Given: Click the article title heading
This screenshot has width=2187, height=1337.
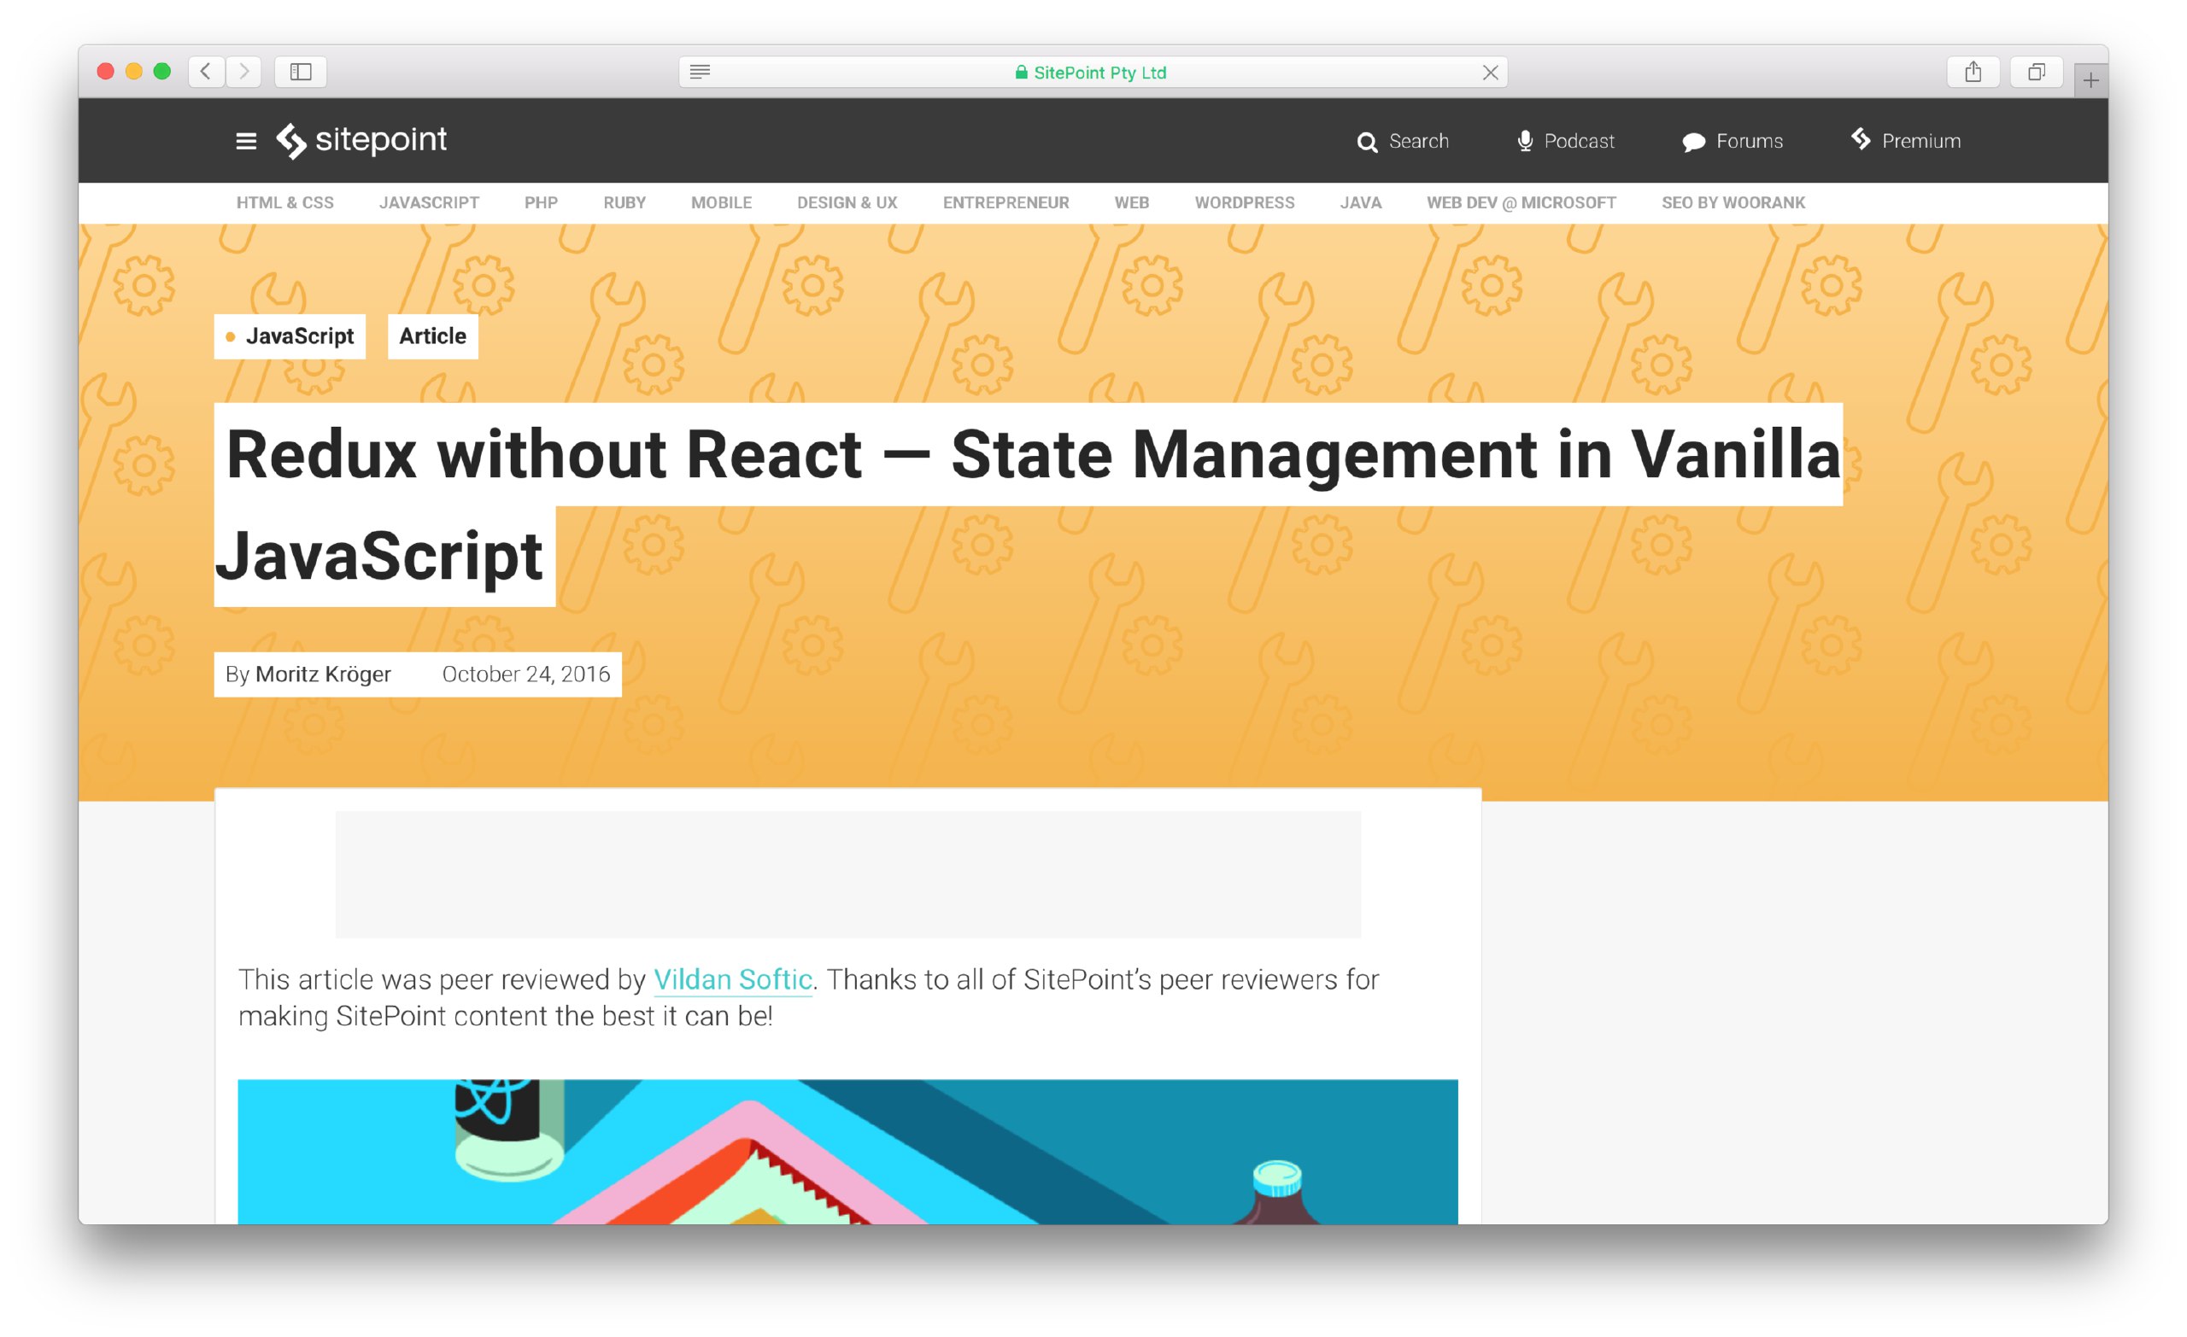Looking at the screenshot, I should [x=1028, y=505].
